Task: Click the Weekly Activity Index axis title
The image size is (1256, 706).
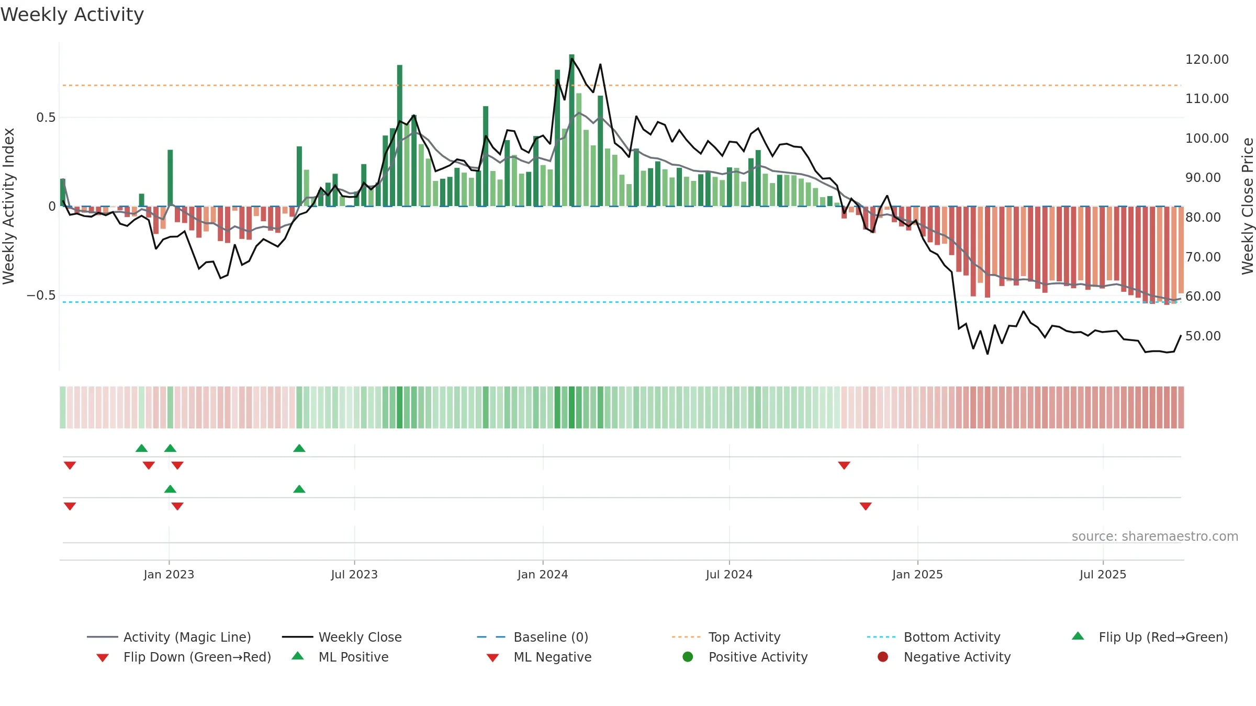Action: (x=9, y=207)
